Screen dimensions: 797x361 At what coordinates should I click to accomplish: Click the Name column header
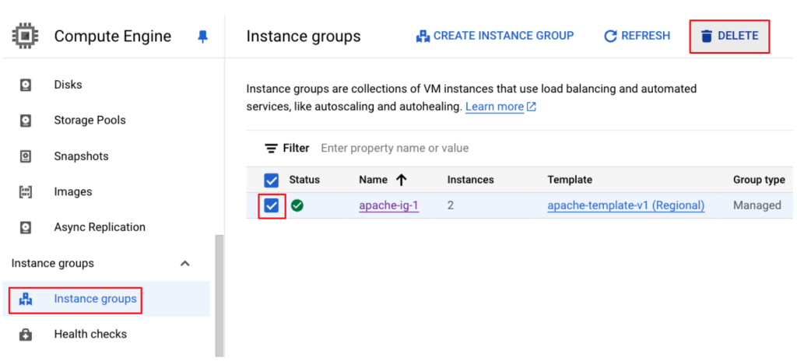[x=373, y=180]
